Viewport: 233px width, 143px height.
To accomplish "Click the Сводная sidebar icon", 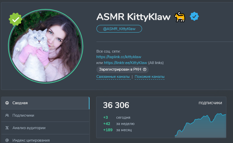I will (x=7, y=103).
